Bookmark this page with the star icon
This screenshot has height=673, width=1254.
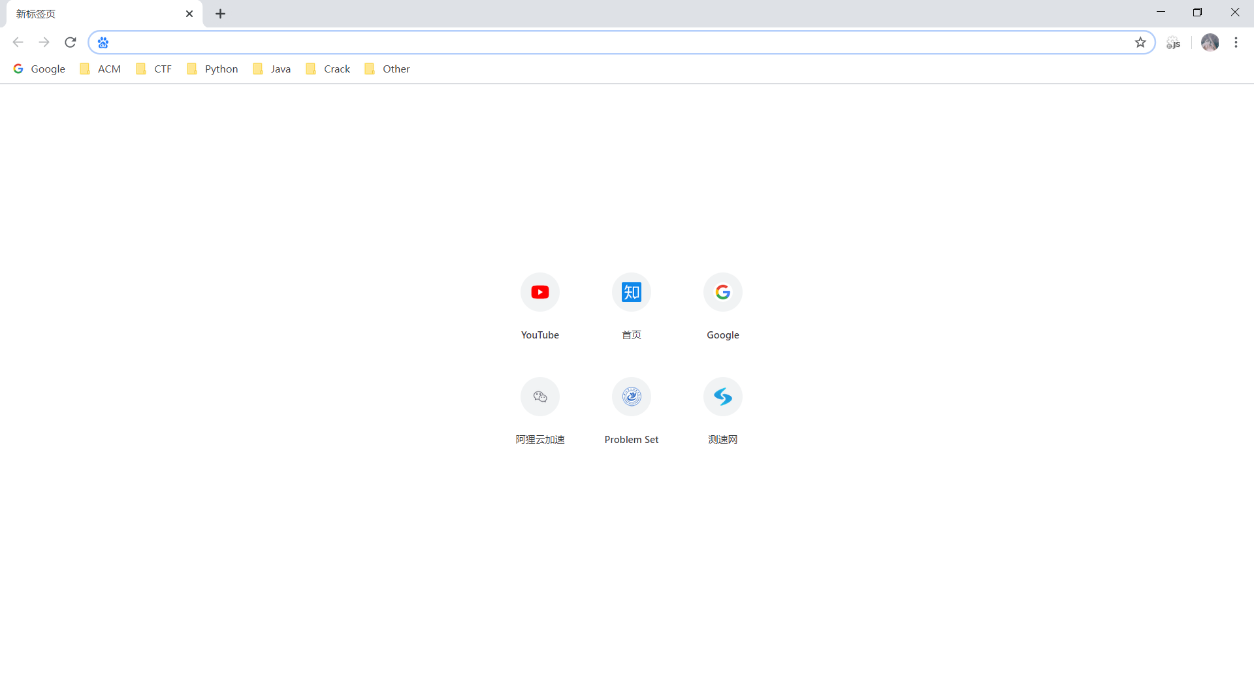tap(1140, 42)
